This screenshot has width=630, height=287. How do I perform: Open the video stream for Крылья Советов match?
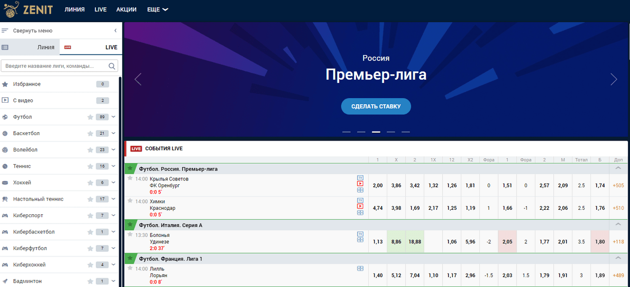pos(360,184)
